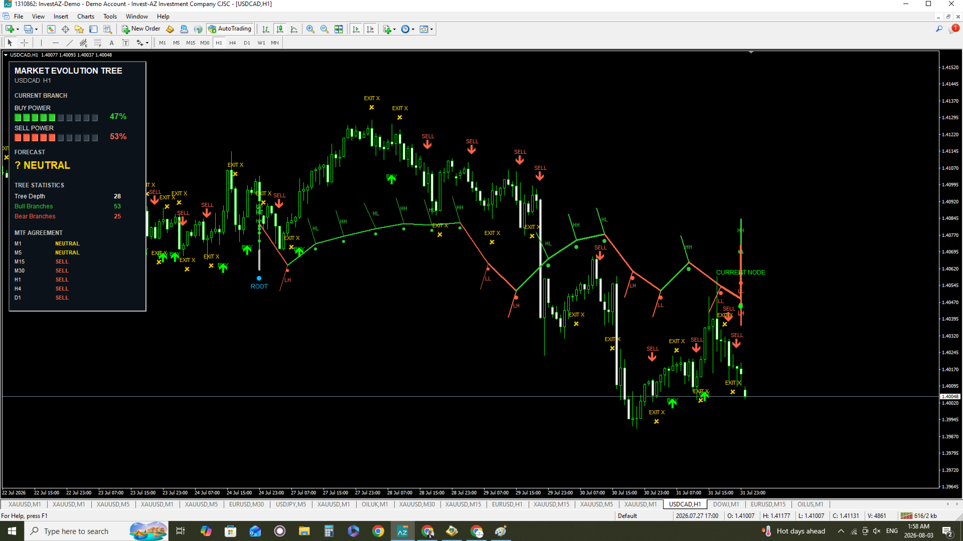
Task: Select the text 'A' drawing tool
Action: tap(111, 43)
